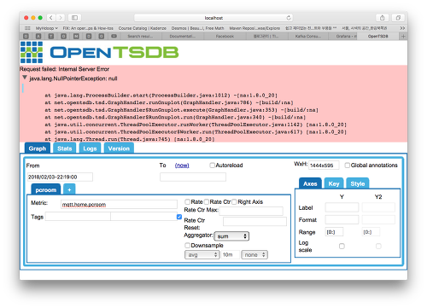The height and width of the screenshot is (308, 427).
Task: Open the downsample fill policy none dropdown
Action: pyautogui.click(x=254, y=255)
